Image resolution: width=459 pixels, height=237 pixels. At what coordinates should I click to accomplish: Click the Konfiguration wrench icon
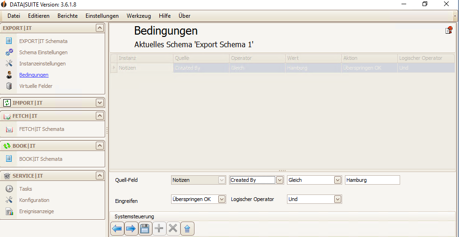click(x=9, y=200)
